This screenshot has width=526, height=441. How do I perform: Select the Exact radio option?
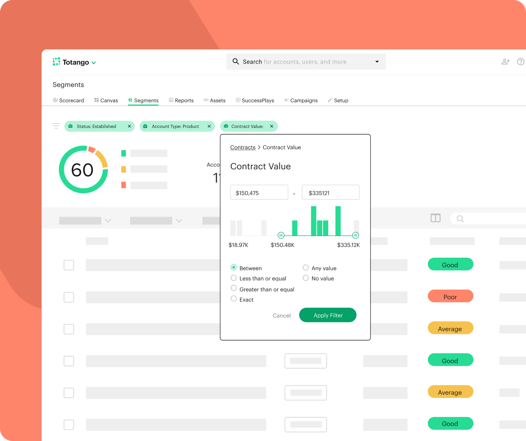[x=234, y=299]
